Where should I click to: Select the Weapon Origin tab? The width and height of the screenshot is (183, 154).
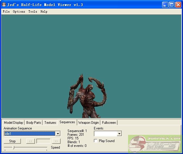coord(89,123)
